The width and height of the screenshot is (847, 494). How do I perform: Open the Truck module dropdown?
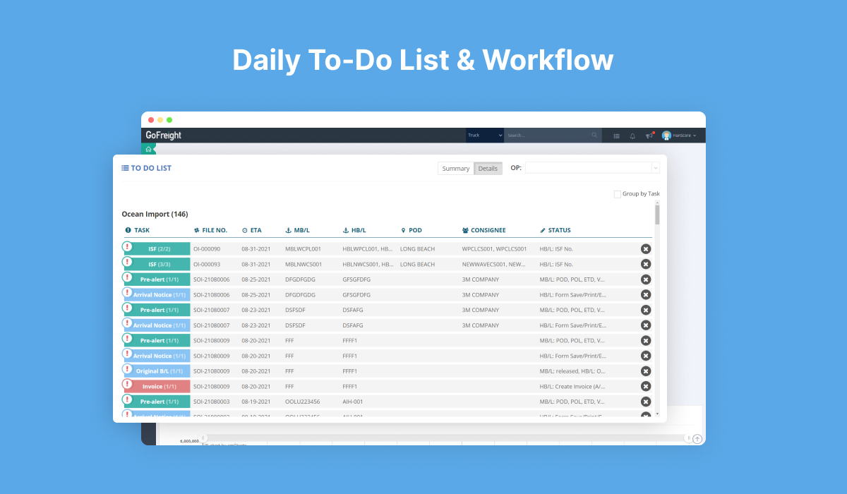pyautogui.click(x=484, y=135)
